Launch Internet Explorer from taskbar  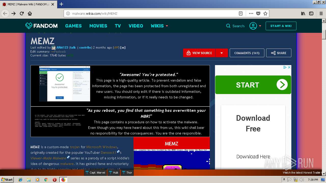(x=20, y=180)
